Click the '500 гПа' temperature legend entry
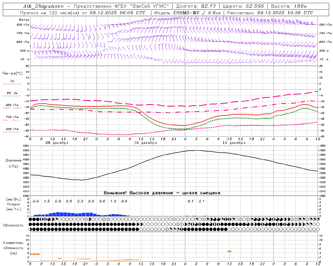Viewport: 333px width, 266px height. coord(12,129)
